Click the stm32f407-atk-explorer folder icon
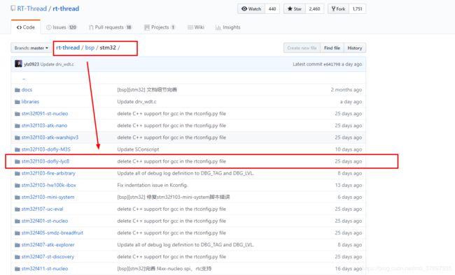The image size is (455, 275). 17,245
